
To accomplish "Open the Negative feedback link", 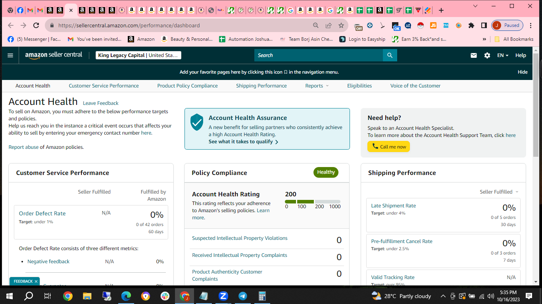I will coord(48,262).
